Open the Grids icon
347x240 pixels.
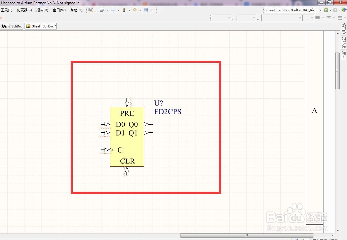[x=146, y=10]
